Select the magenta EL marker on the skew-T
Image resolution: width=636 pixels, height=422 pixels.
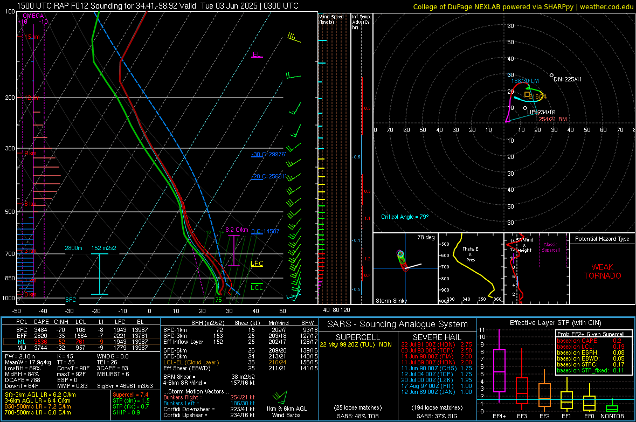(x=257, y=54)
